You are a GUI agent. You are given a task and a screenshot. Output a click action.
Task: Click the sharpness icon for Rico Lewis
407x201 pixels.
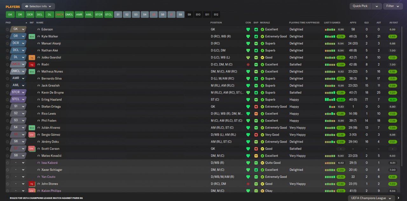click(x=256, y=114)
